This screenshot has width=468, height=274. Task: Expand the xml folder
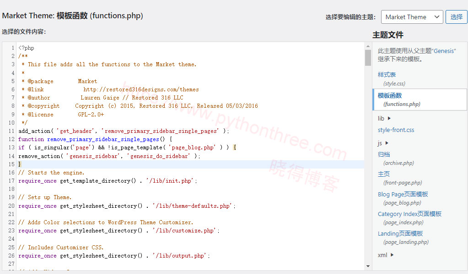[386, 255]
